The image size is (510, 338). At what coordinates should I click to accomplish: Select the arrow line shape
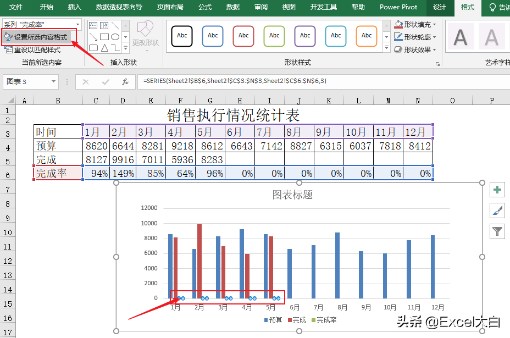coord(93,37)
